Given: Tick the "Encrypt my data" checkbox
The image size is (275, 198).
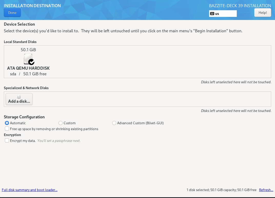Looking at the screenshot, I should point(7,141).
